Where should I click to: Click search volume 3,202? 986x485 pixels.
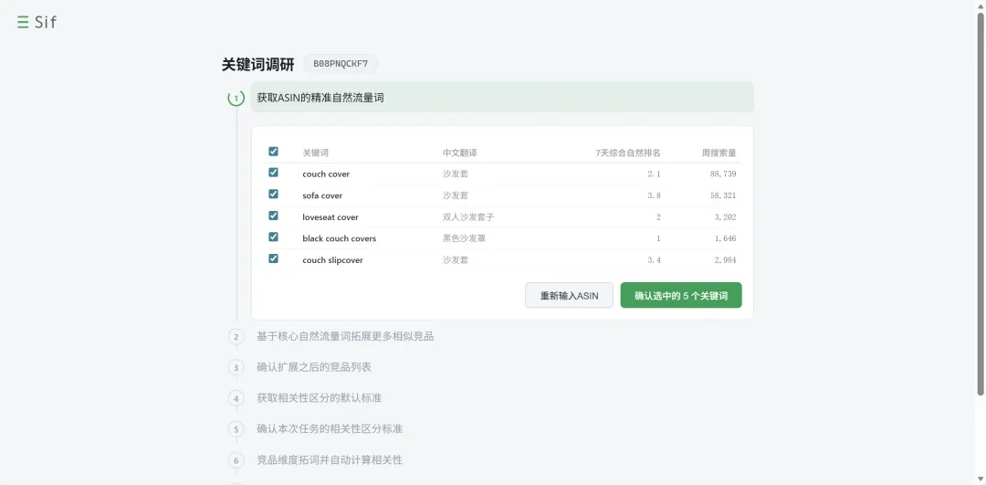click(x=725, y=217)
